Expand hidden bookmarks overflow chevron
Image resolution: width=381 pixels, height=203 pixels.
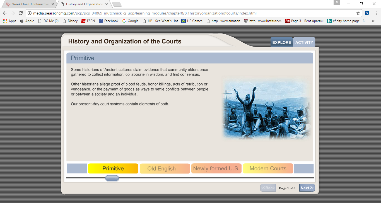pos(373,21)
